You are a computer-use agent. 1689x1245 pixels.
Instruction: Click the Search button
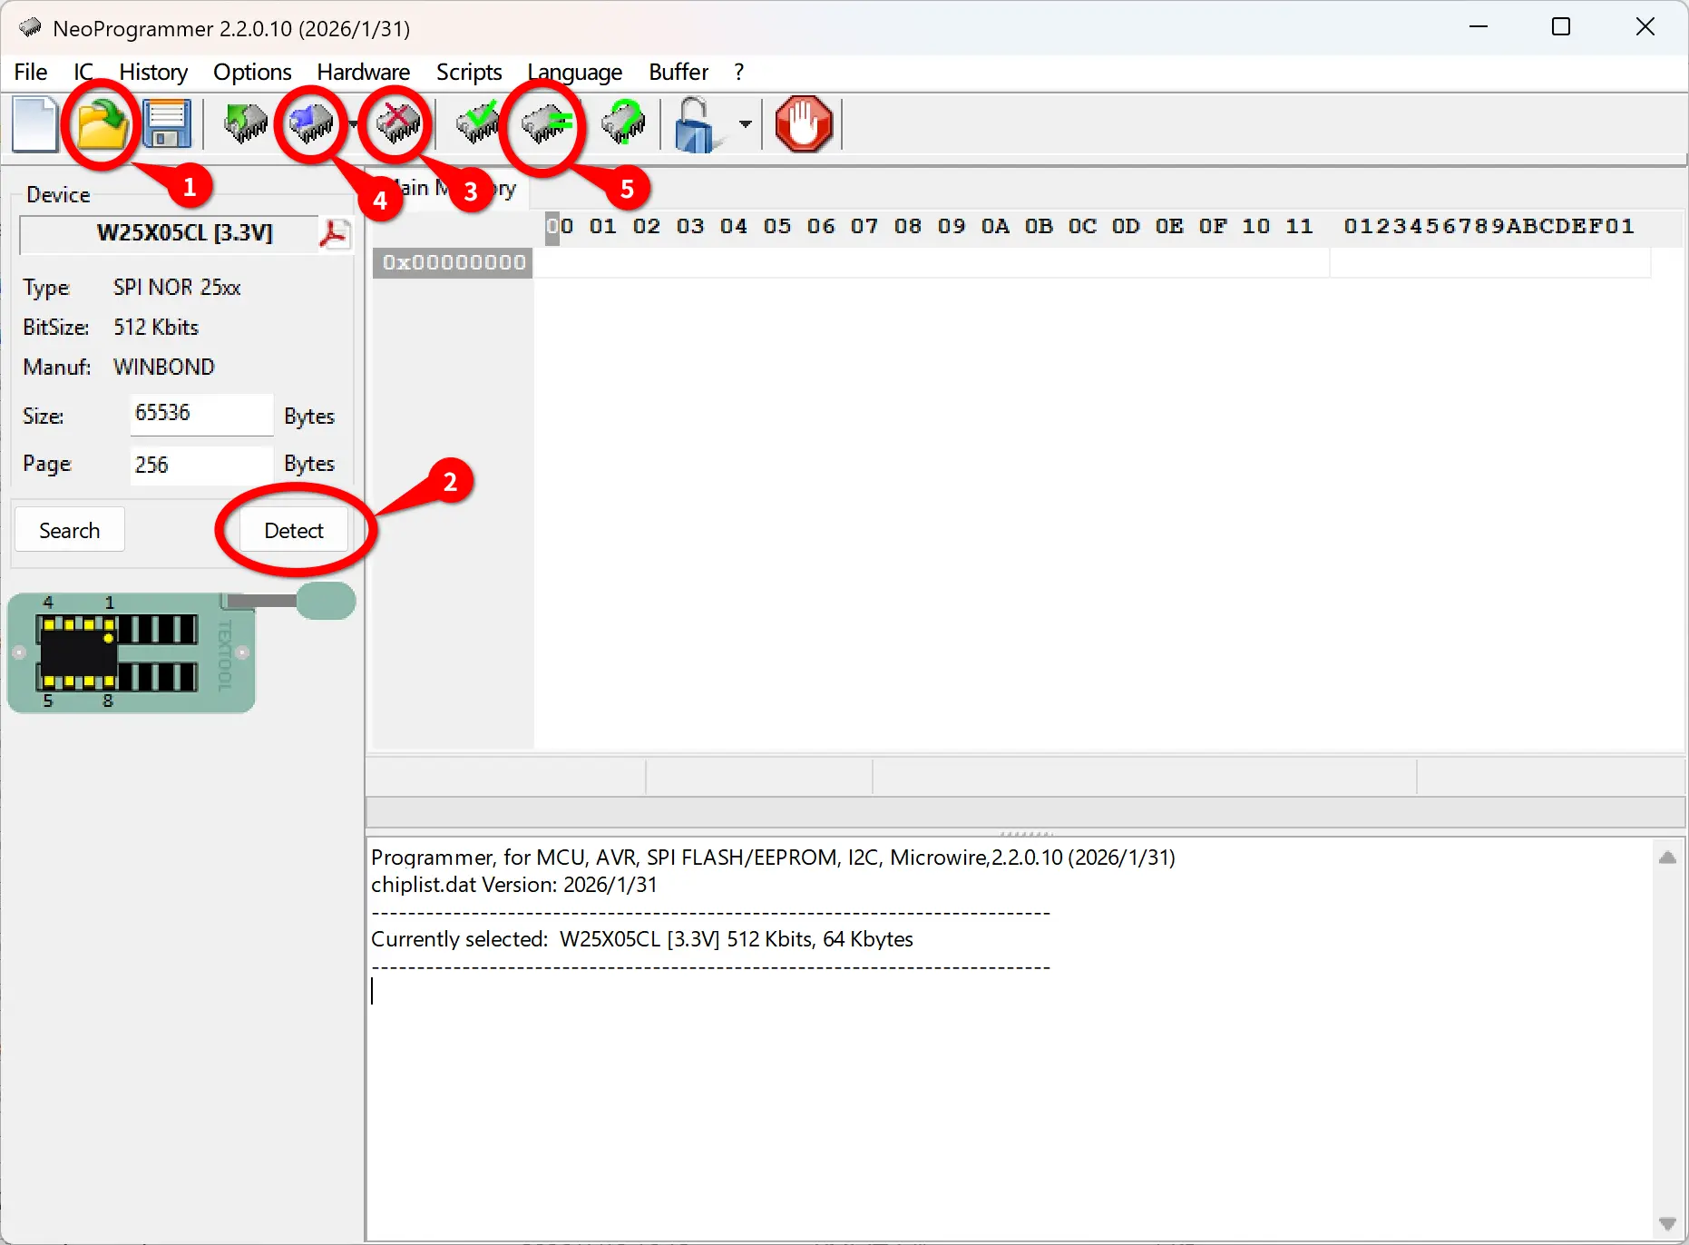tap(70, 530)
